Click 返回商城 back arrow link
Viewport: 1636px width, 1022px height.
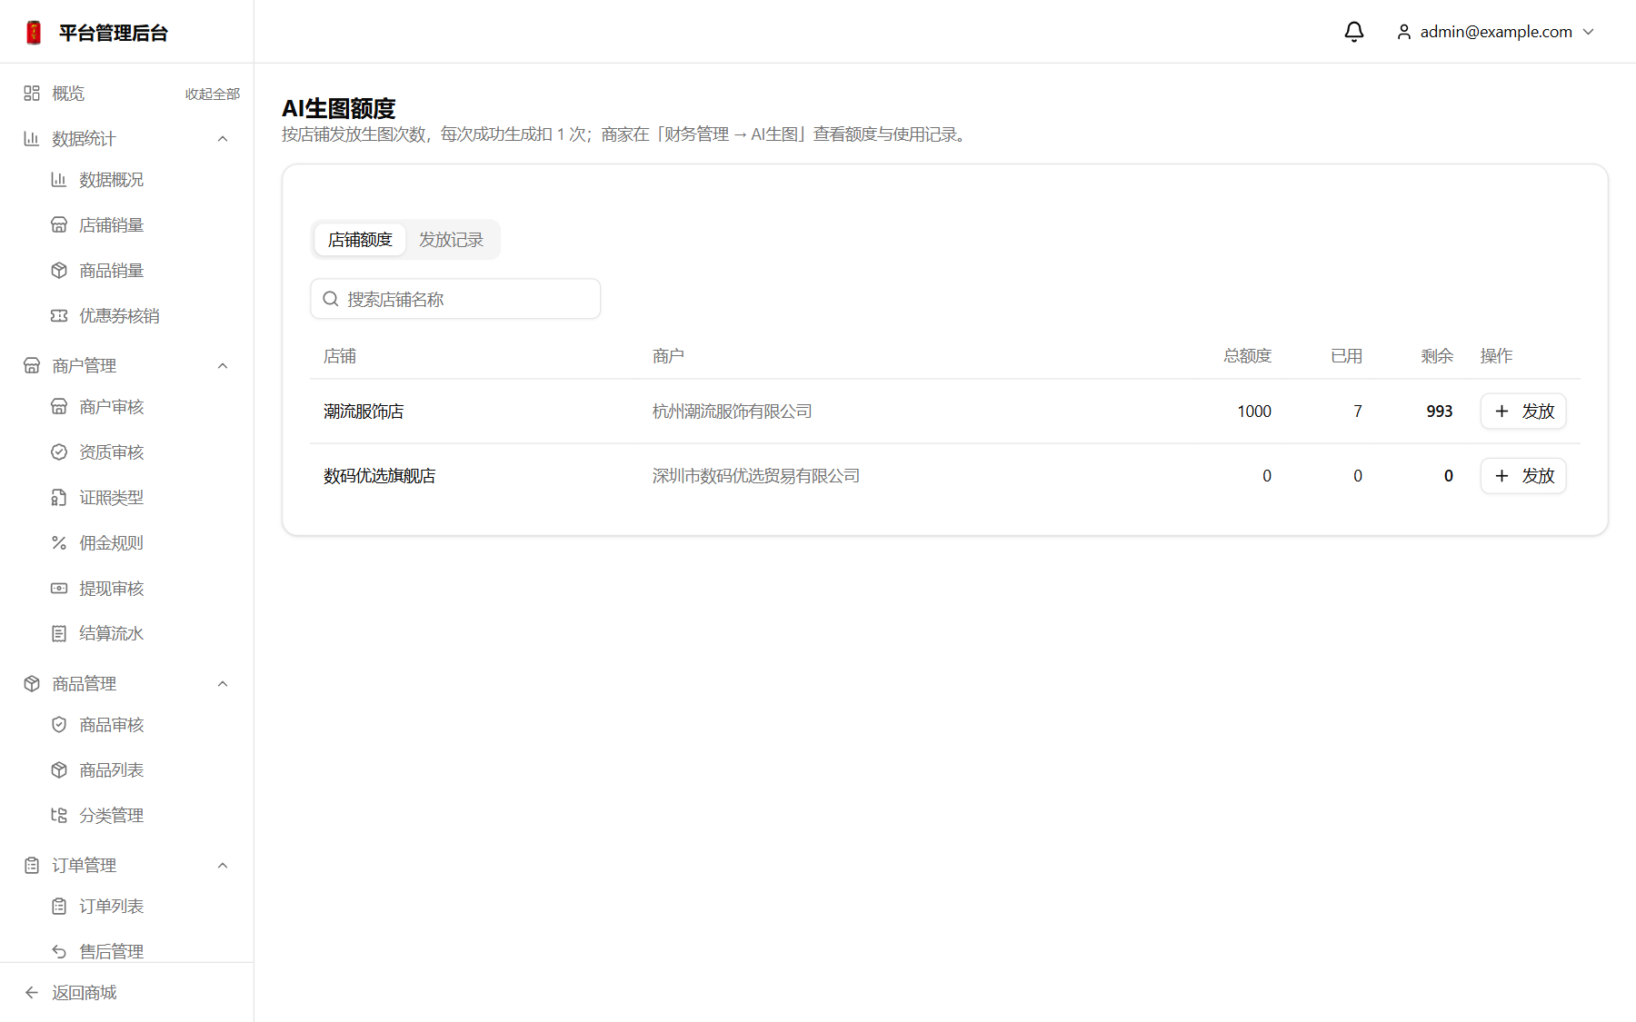pos(71,992)
